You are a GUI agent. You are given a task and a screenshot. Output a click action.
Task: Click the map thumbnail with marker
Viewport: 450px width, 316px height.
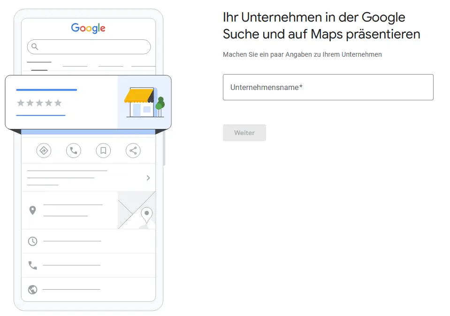click(137, 210)
